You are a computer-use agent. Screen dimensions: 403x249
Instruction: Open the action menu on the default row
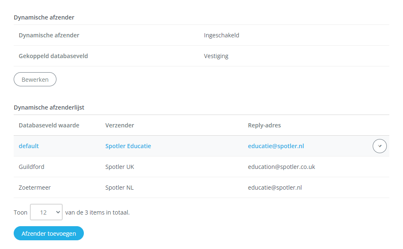click(379, 146)
